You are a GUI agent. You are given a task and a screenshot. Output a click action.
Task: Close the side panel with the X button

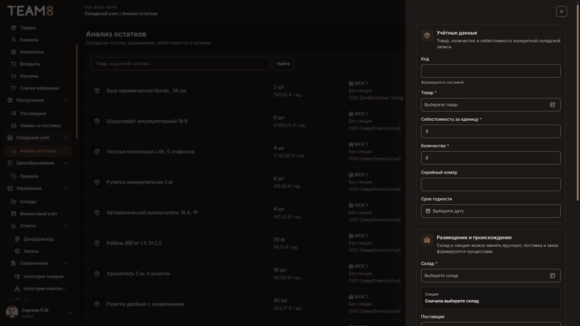561,11
